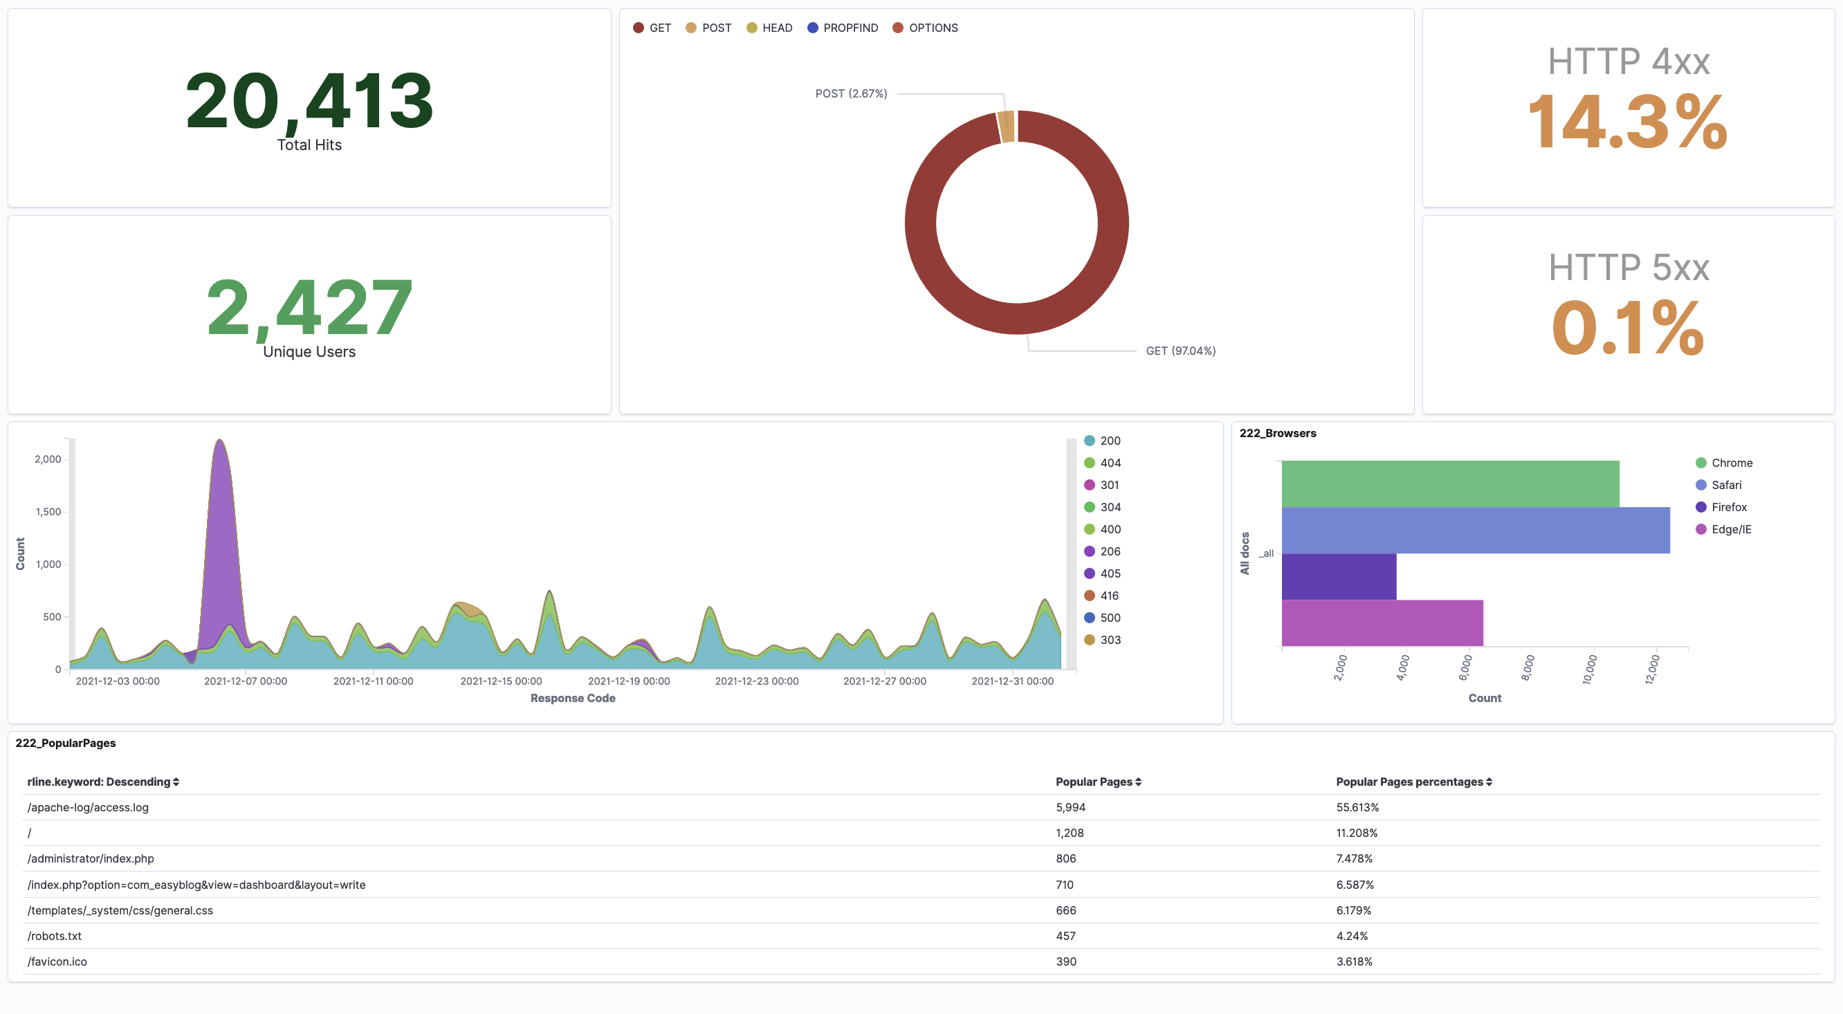This screenshot has height=1014, width=1843.
Task: Click the /apache-log/access.log table row
Action: pos(88,808)
